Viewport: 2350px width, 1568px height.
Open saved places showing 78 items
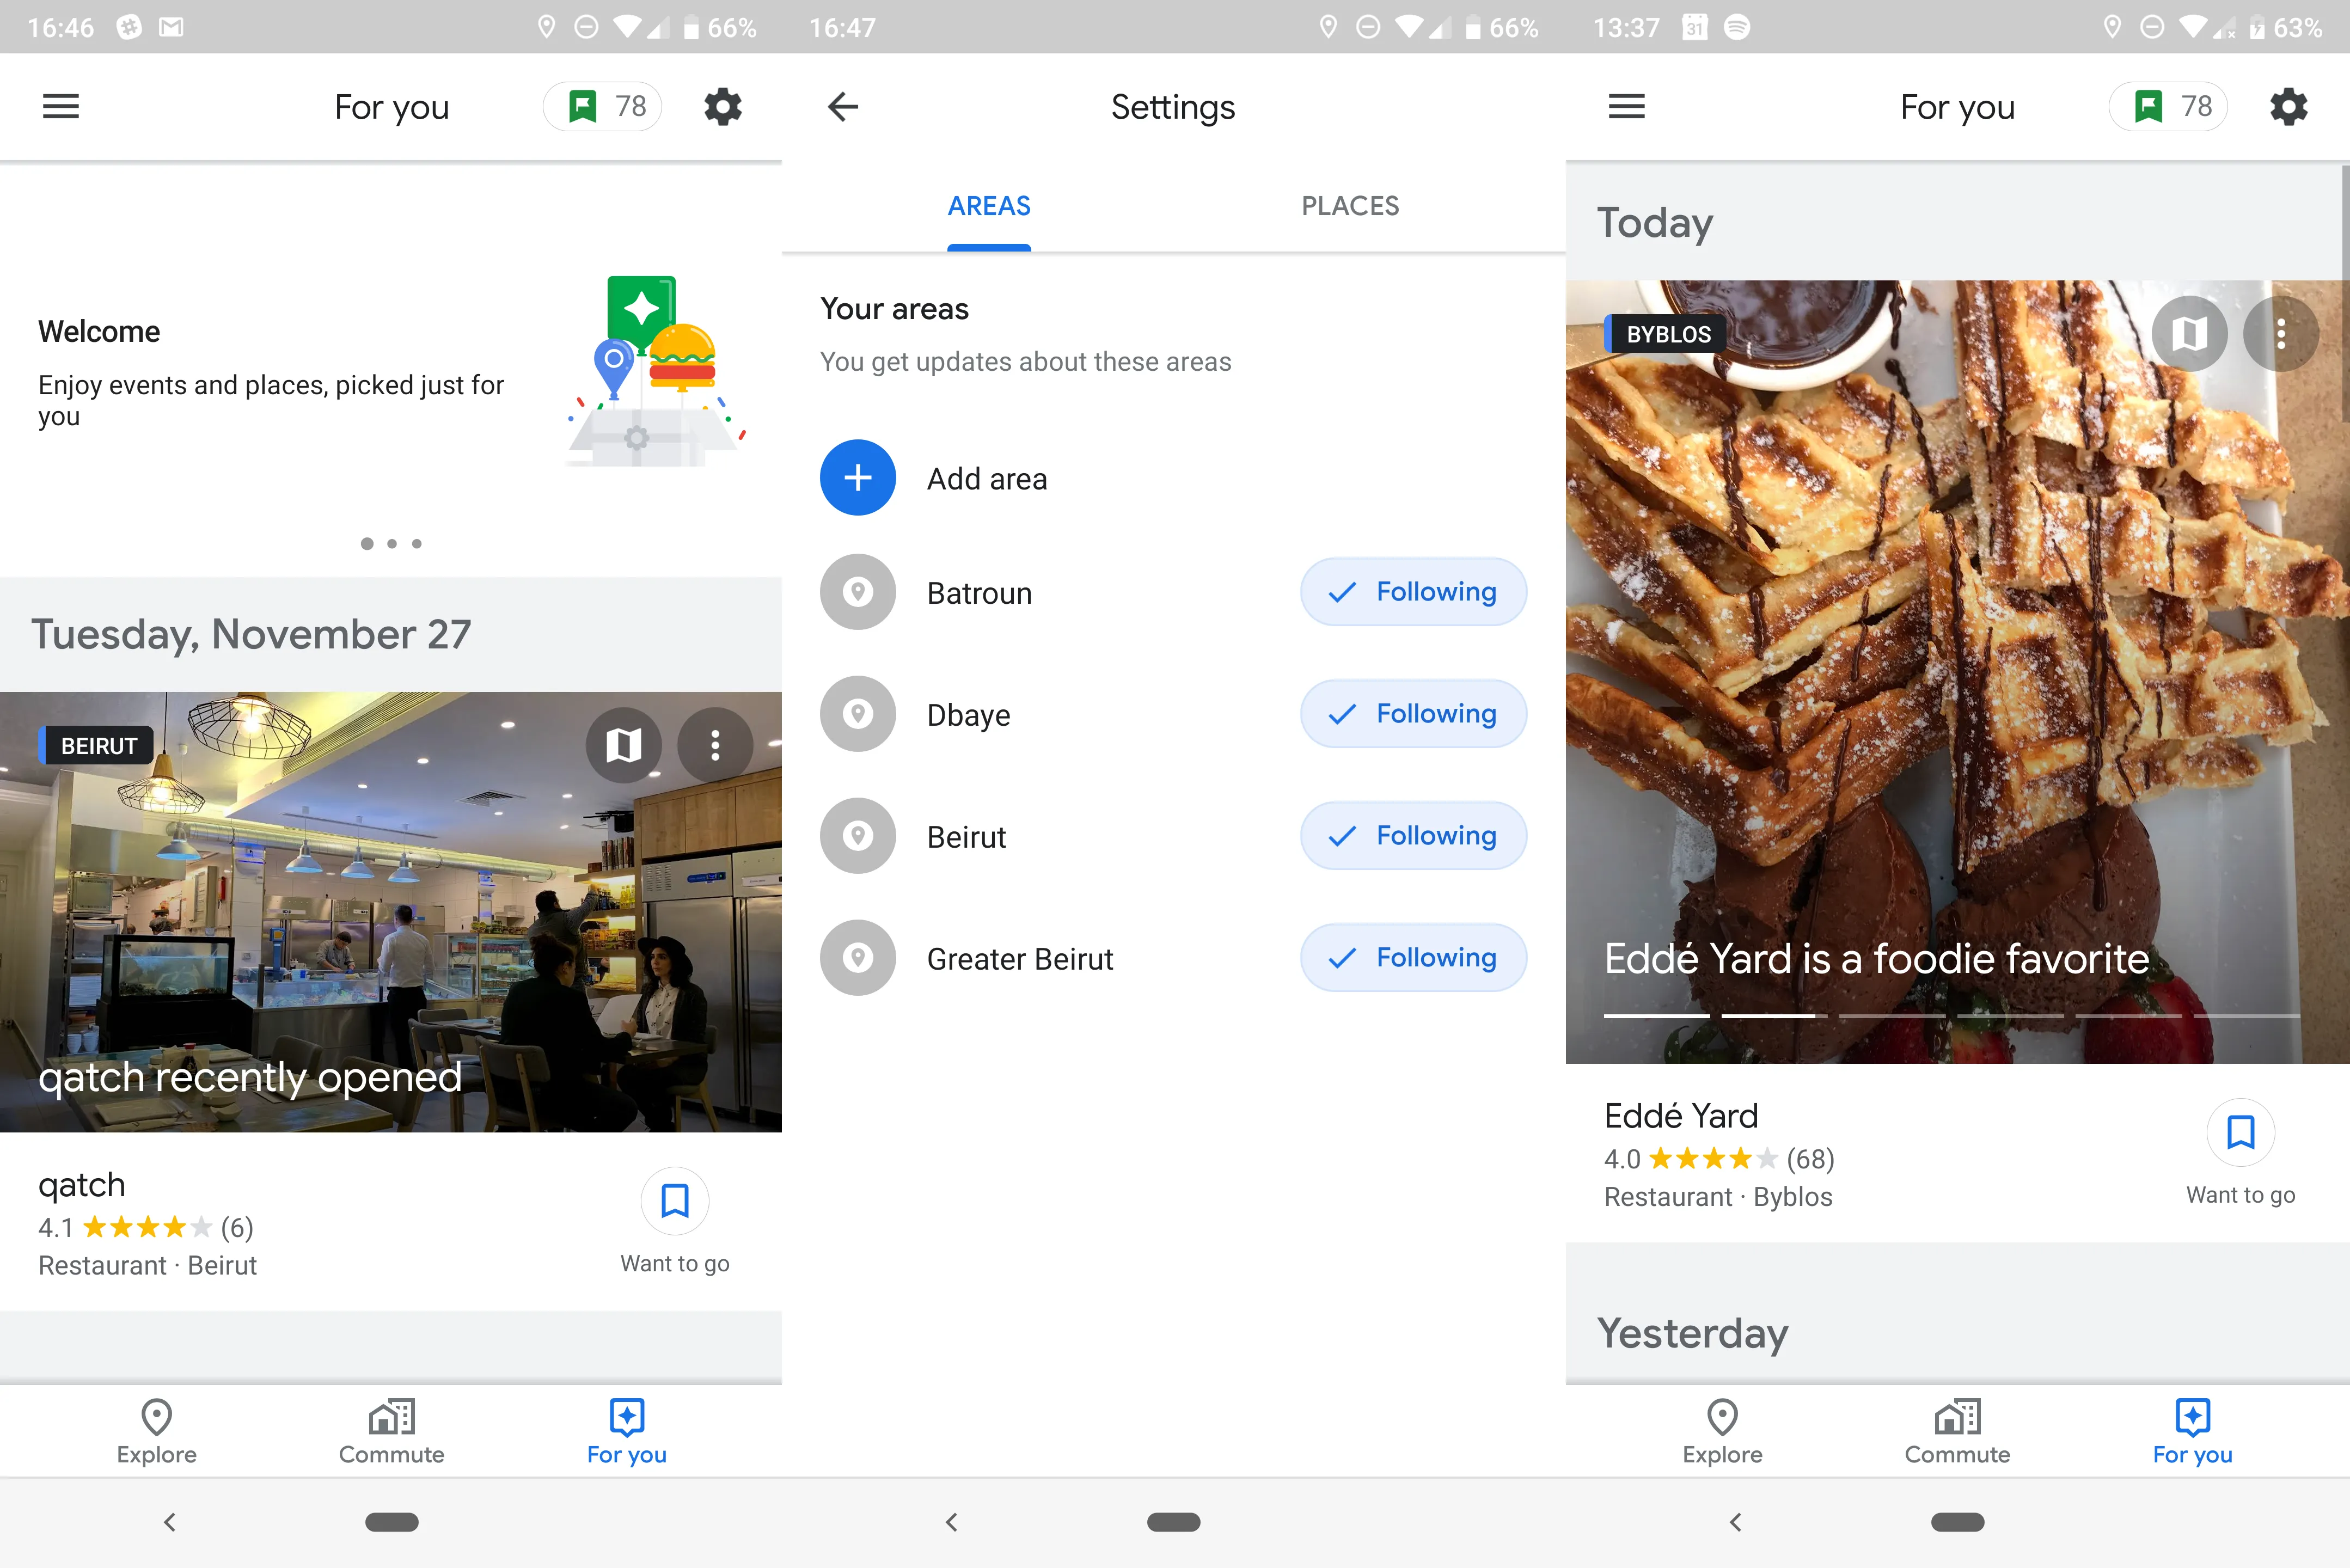[602, 106]
